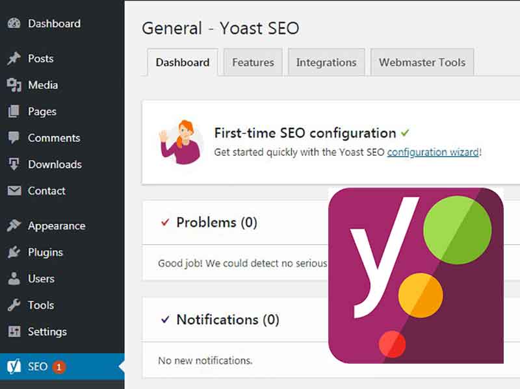This screenshot has width=520, height=389.
Task: Switch to the Features tab
Action: pyautogui.click(x=253, y=63)
